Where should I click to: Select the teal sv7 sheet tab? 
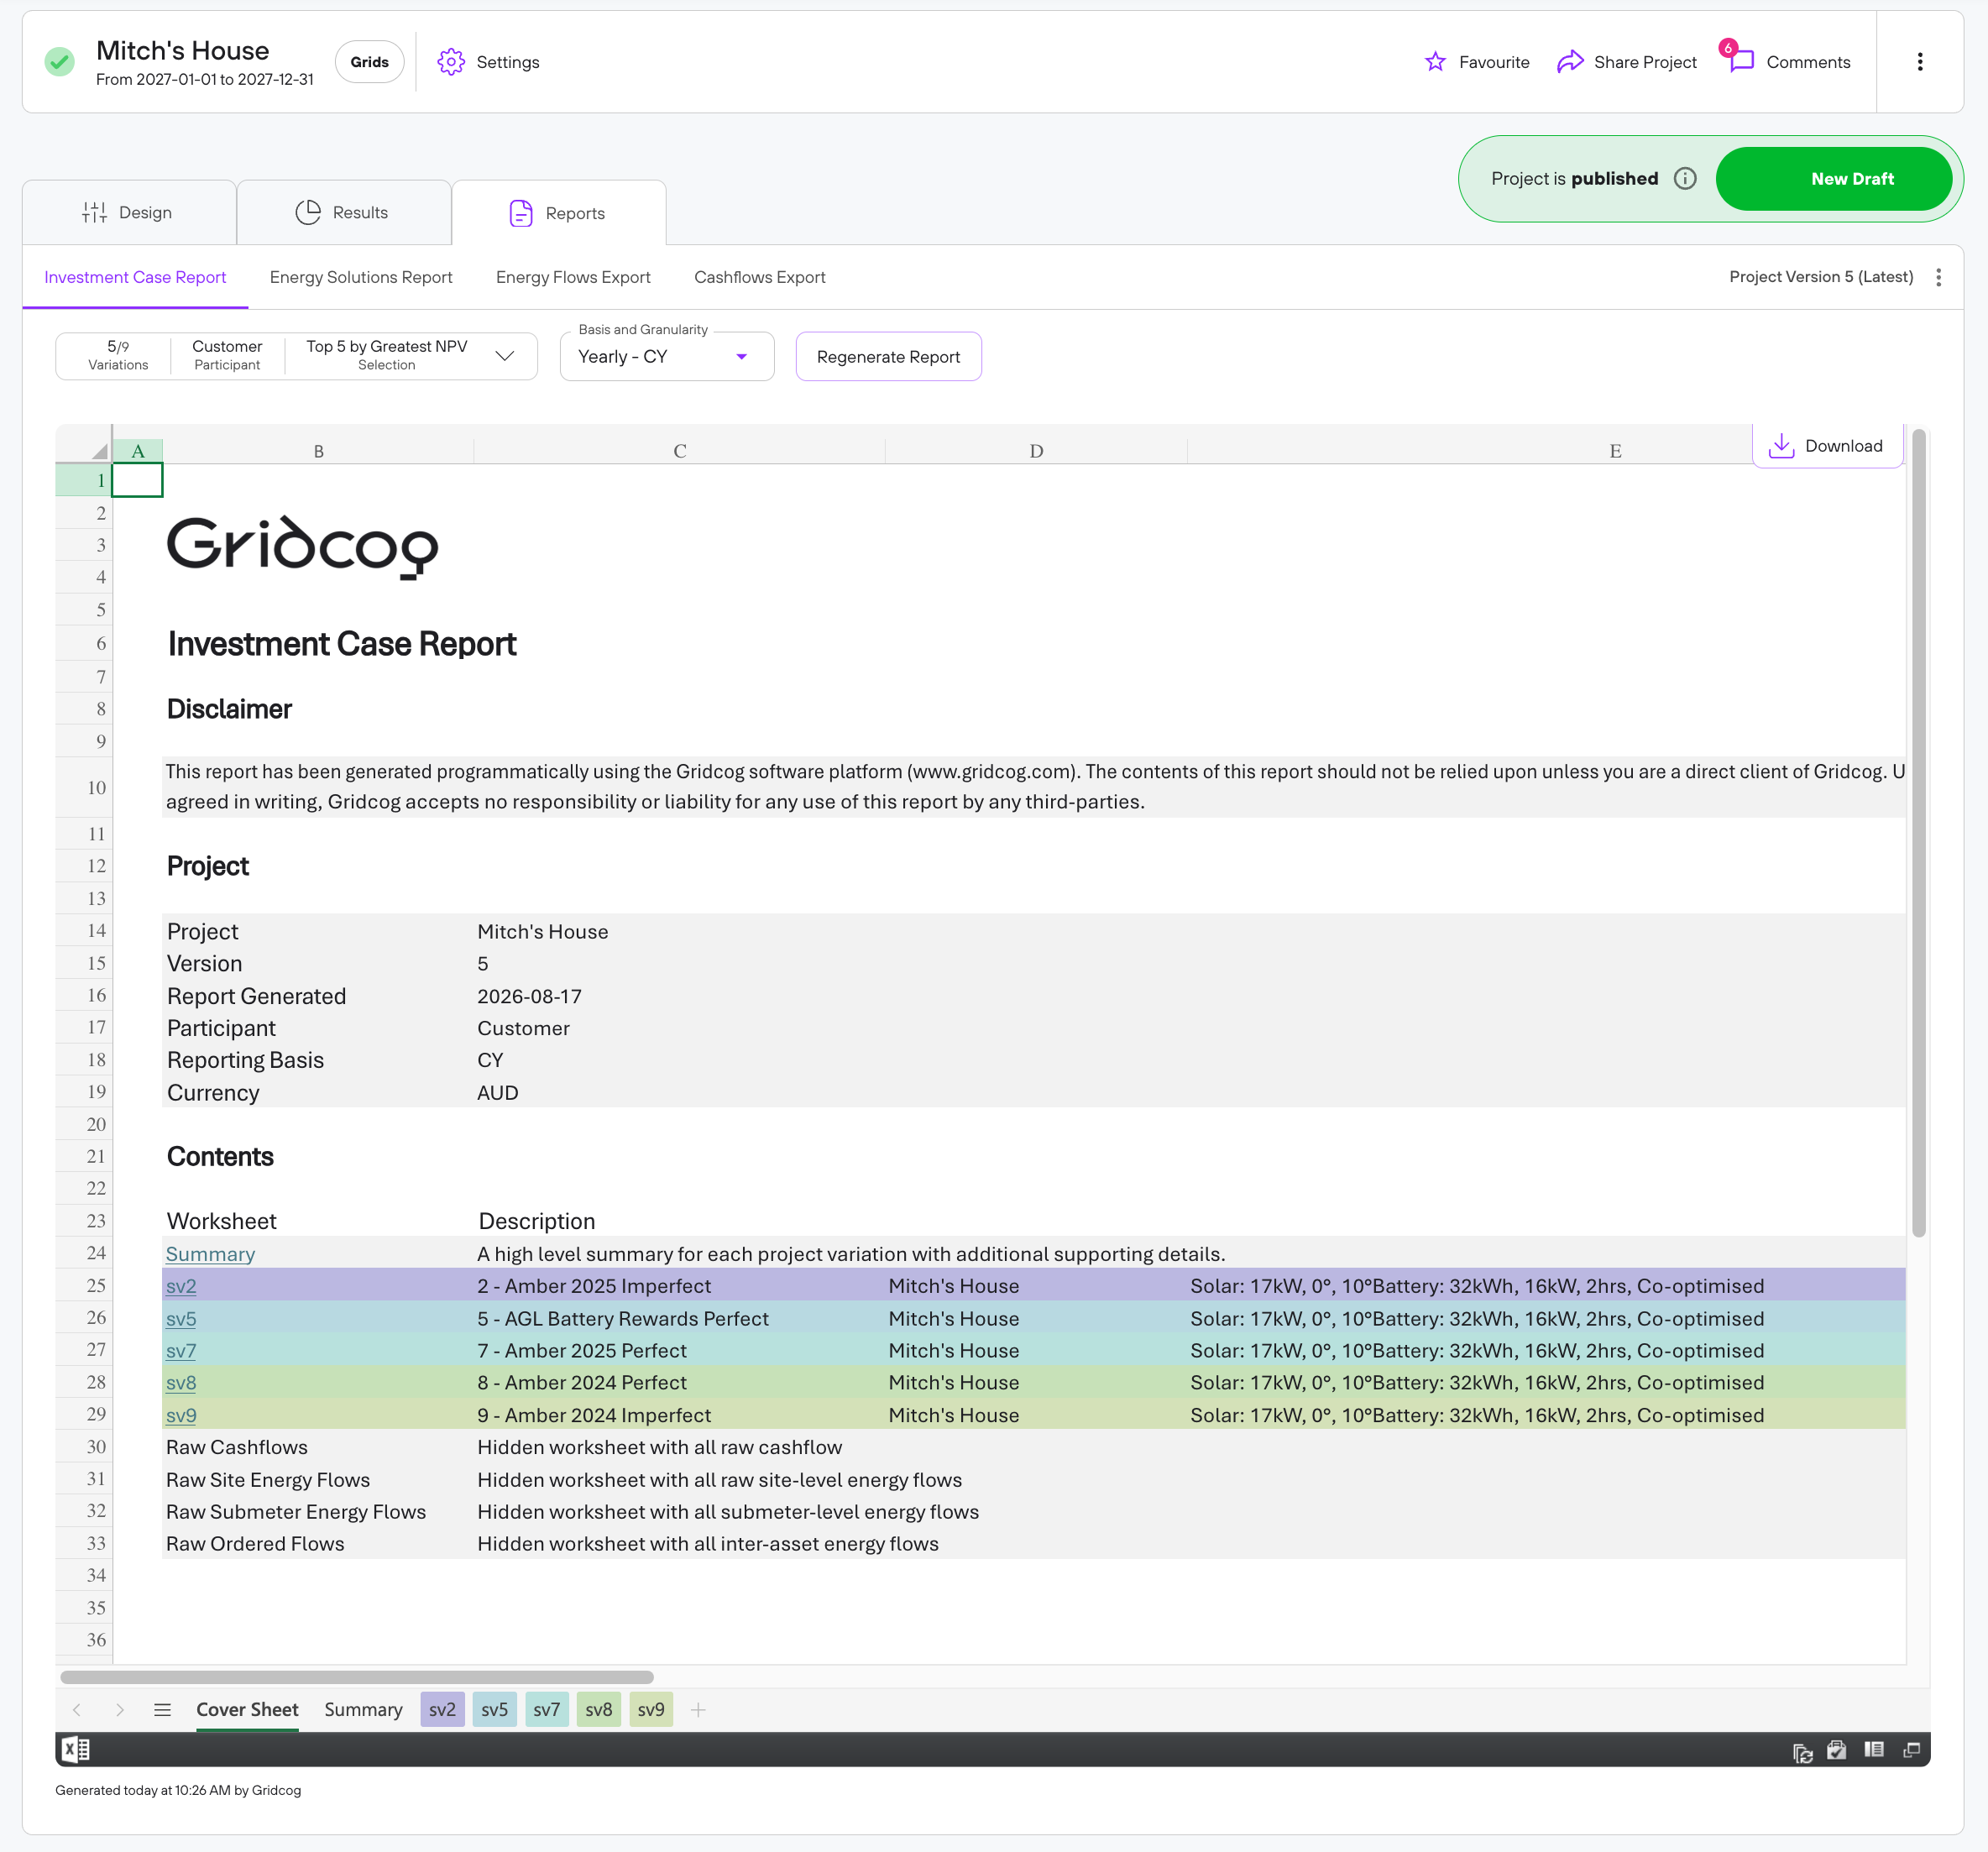tap(547, 1710)
